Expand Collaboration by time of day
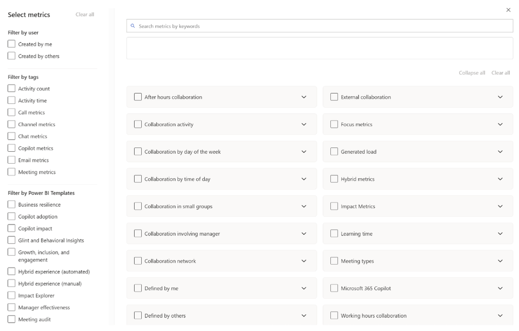 pyautogui.click(x=304, y=179)
